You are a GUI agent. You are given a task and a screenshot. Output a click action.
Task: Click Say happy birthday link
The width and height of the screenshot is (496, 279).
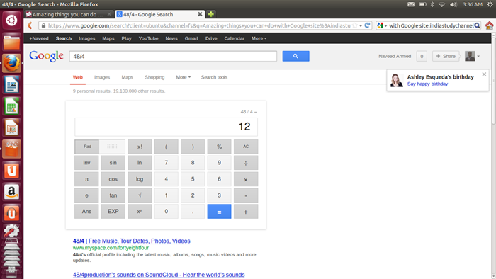click(427, 84)
